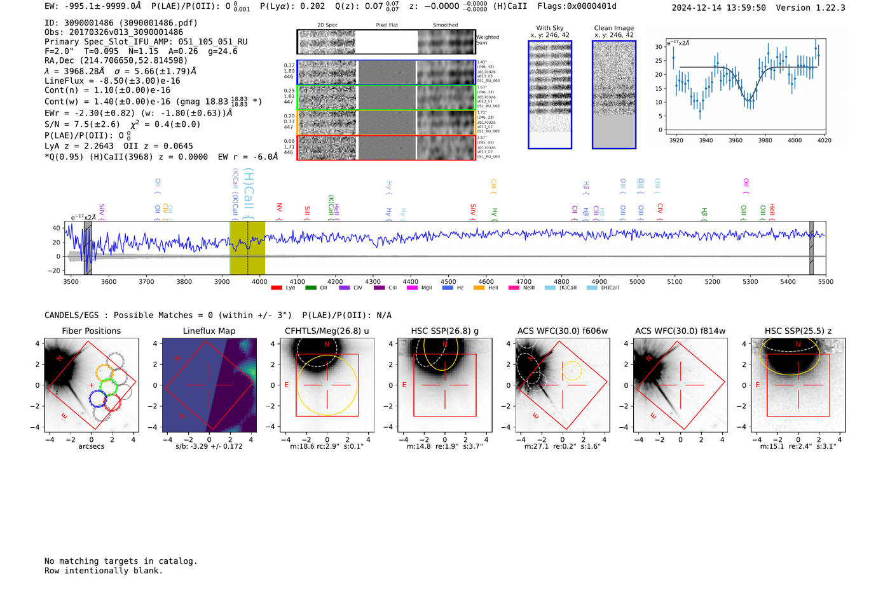Open the Lineflux Map panel
Image resolution: width=890 pixels, height=605 pixels.
209,385
